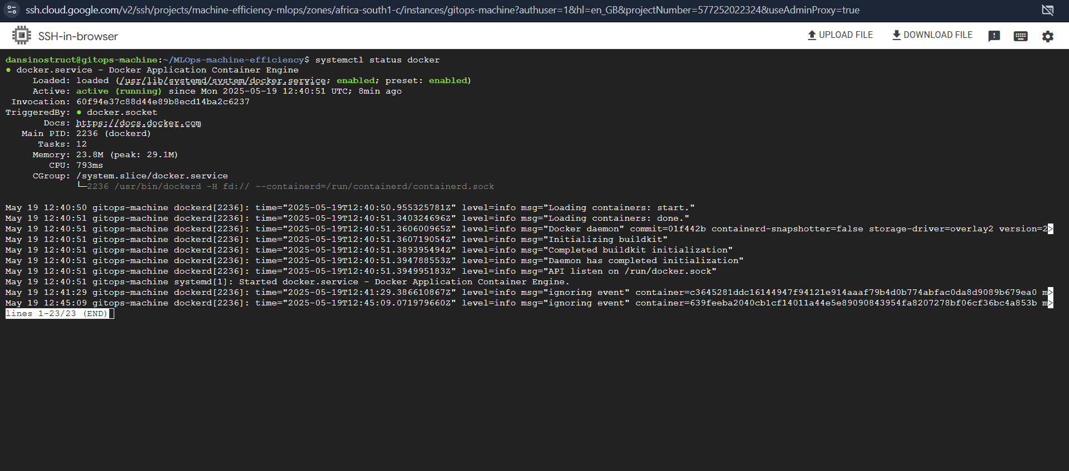Screen dimensions: 1069x471
Task: Click the 'docker.socket' TriggeredBy text
Action: coord(122,113)
